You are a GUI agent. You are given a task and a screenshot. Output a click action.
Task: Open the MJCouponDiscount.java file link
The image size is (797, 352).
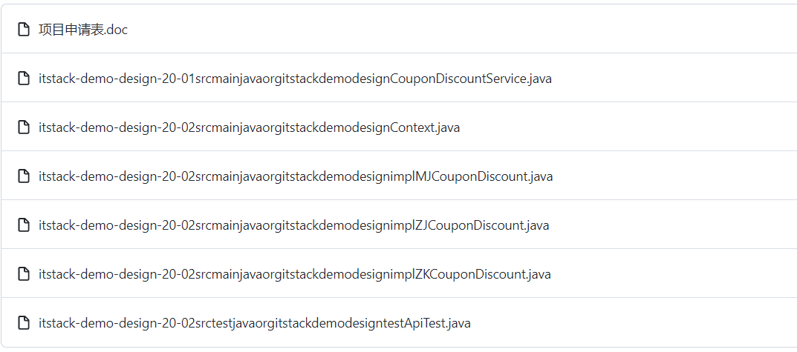click(x=296, y=176)
